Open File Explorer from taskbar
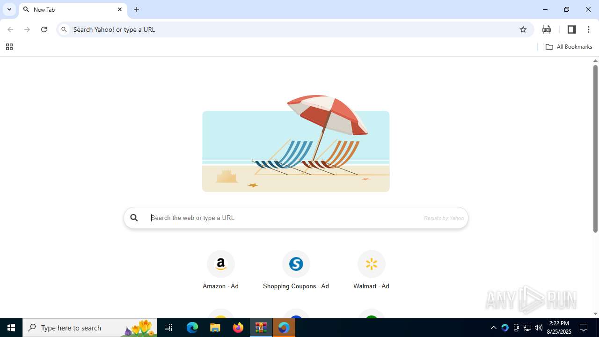Viewport: 599px width, 337px height. point(215,328)
